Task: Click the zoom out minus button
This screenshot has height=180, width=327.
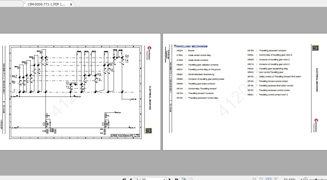Action: tap(306, 179)
